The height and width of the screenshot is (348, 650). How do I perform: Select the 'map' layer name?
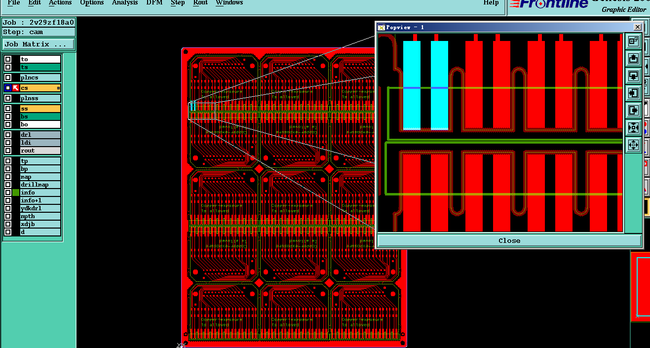(40, 177)
